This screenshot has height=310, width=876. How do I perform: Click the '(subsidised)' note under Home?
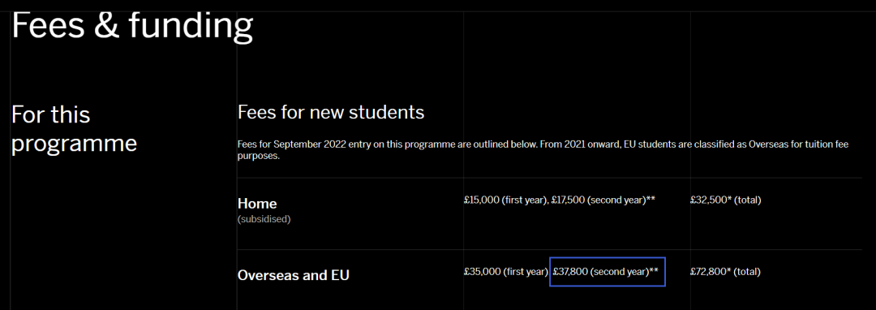click(x=264, y=219)
